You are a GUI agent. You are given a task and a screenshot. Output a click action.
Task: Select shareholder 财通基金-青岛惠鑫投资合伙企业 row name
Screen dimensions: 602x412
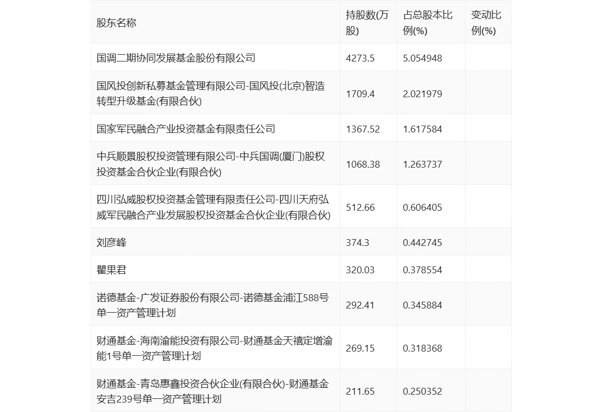pyautogui.click(x=213, y=392)
